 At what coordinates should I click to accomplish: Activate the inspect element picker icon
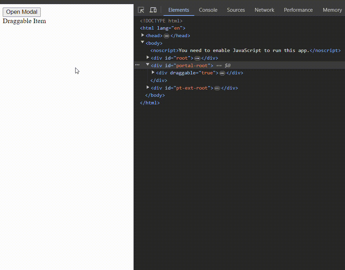pyautogui.click(x=141, y=10)
